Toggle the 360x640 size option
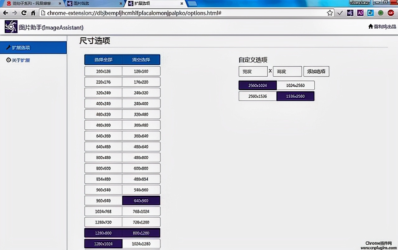The image size is (398, 250). [141, 136]
